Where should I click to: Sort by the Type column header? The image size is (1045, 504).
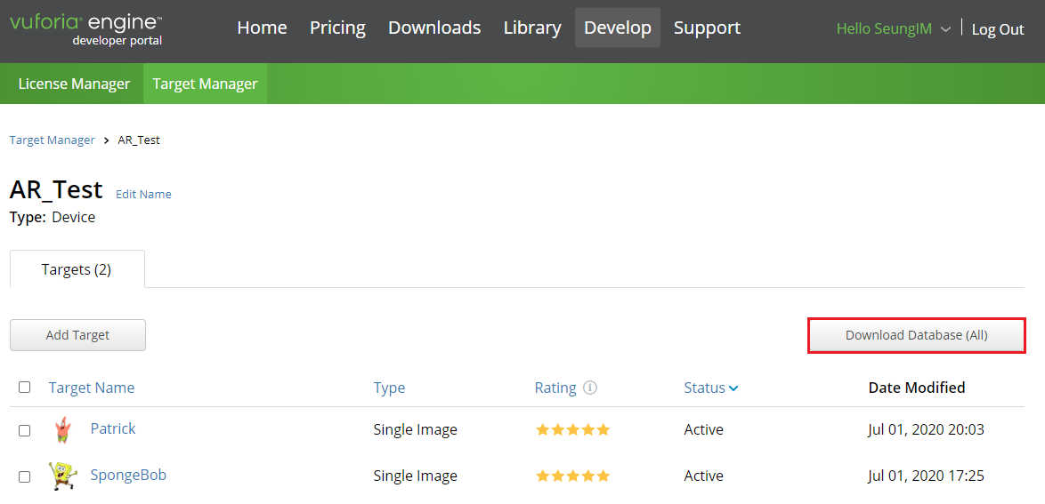(x=389, y=388)
